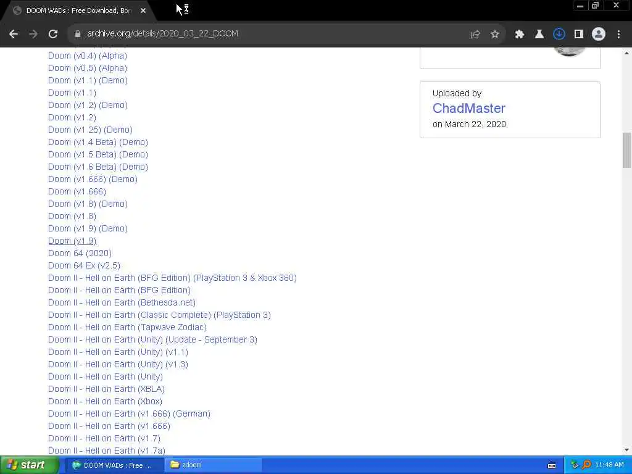
Task: Open the Extensions puzzle icon
Action: tap(519, 35)
